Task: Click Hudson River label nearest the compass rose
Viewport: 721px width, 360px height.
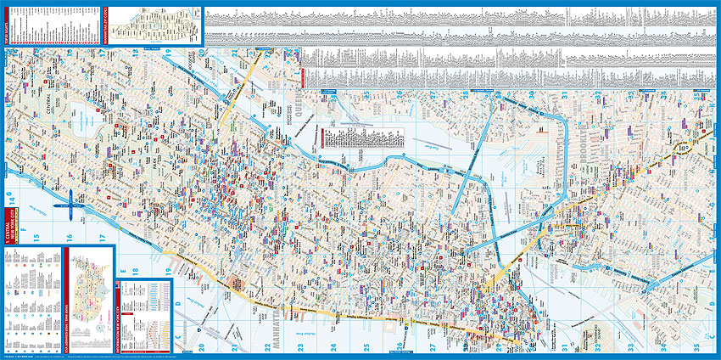Action: point(36,209)
